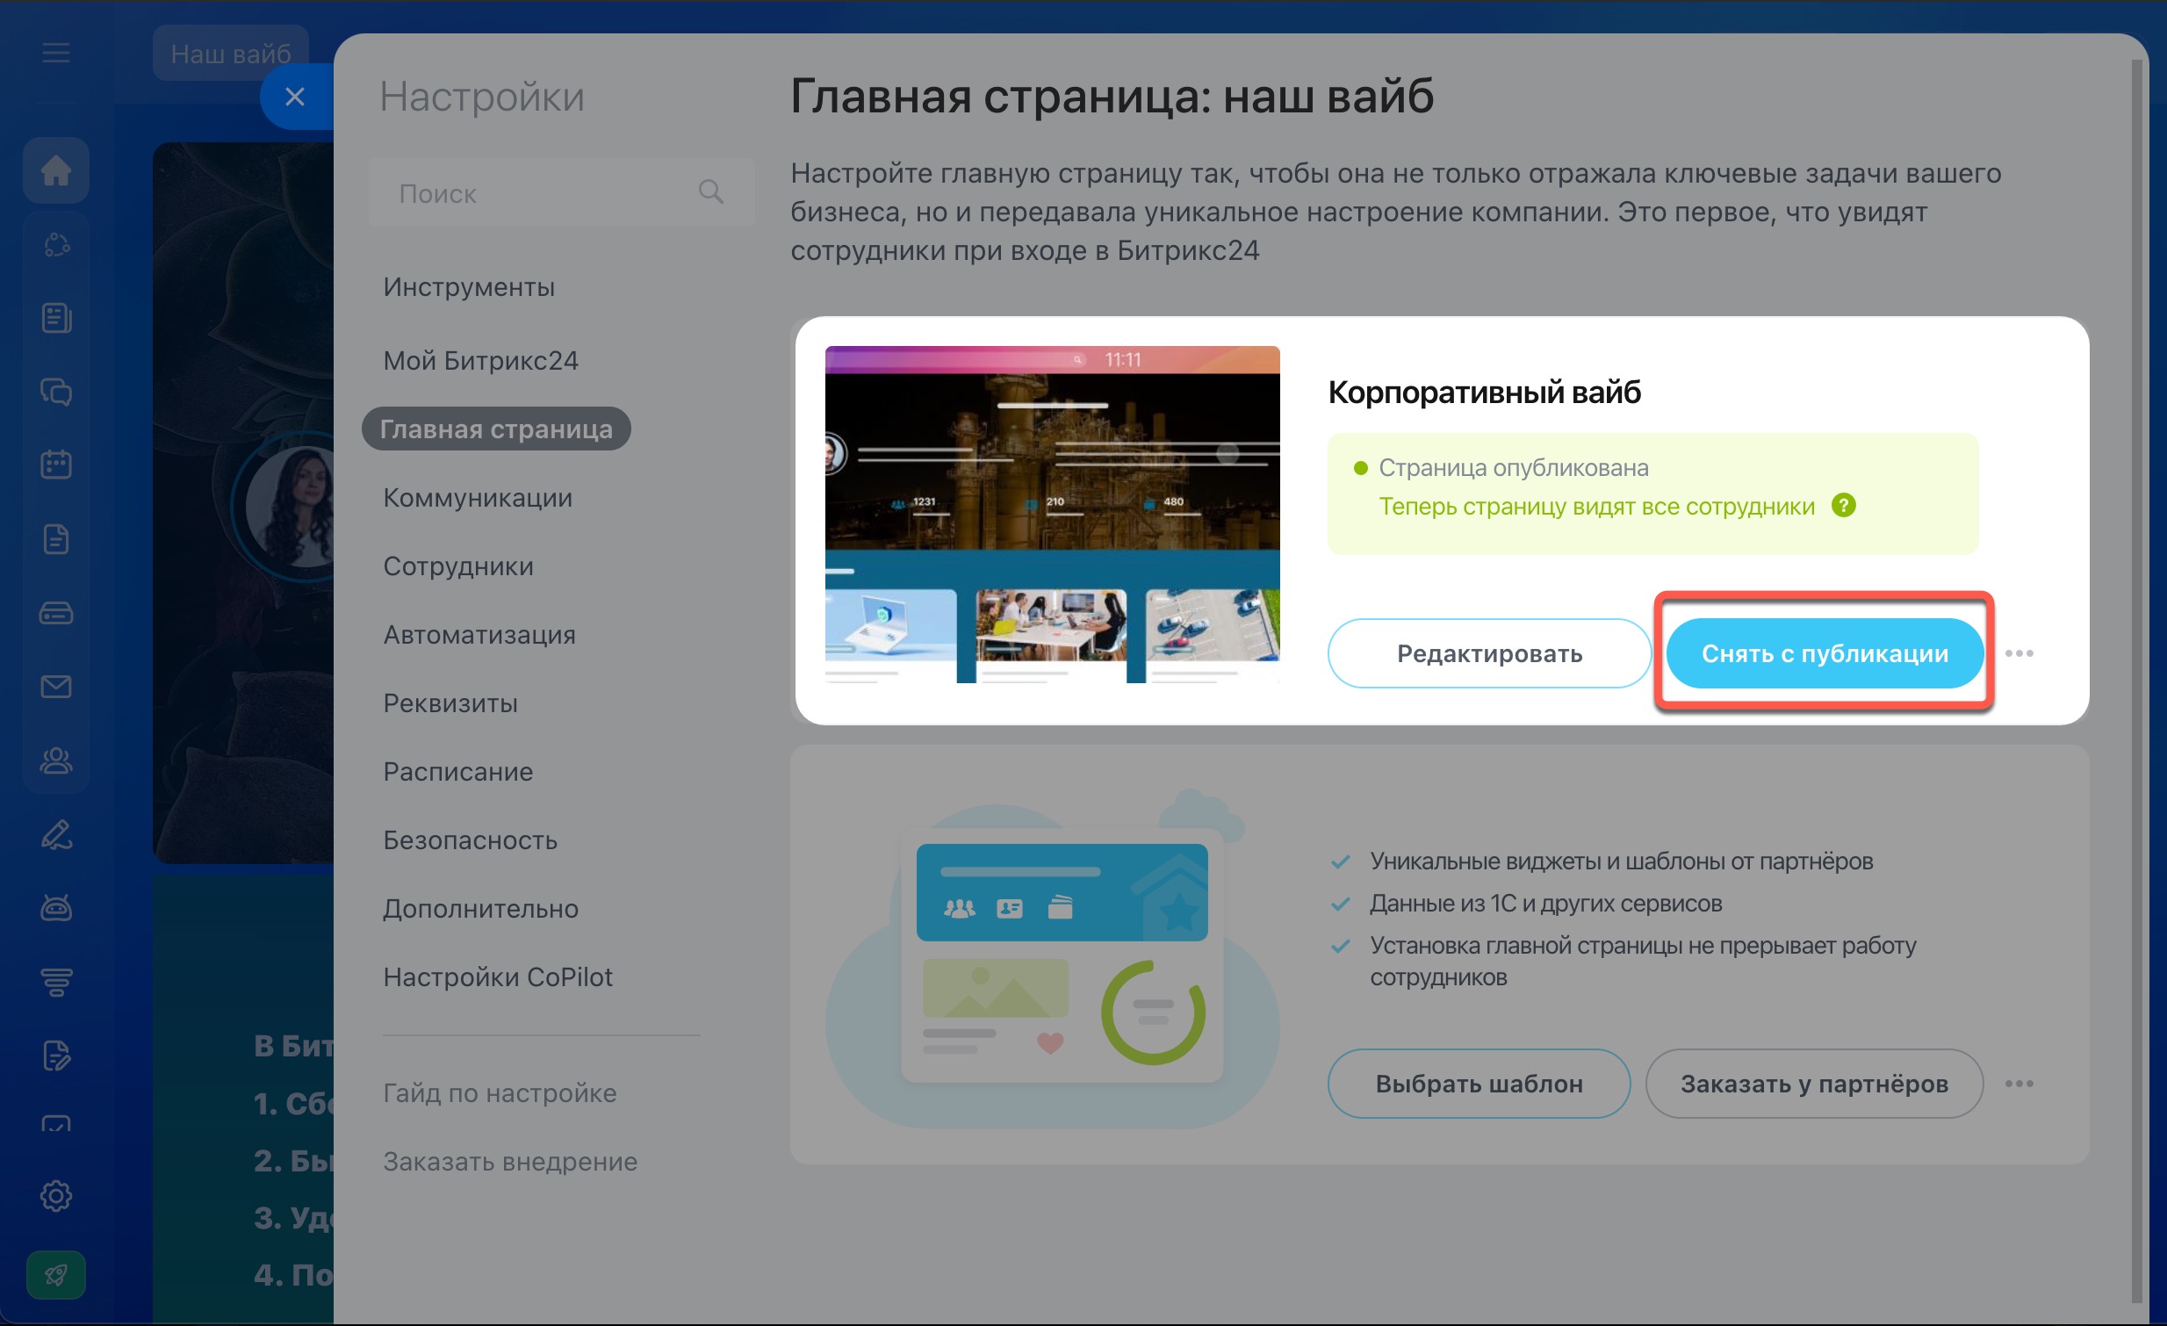This screenshot has width=2167, height=1326.
Task: Click the circular arrows icon below Home
Action: 56,244
